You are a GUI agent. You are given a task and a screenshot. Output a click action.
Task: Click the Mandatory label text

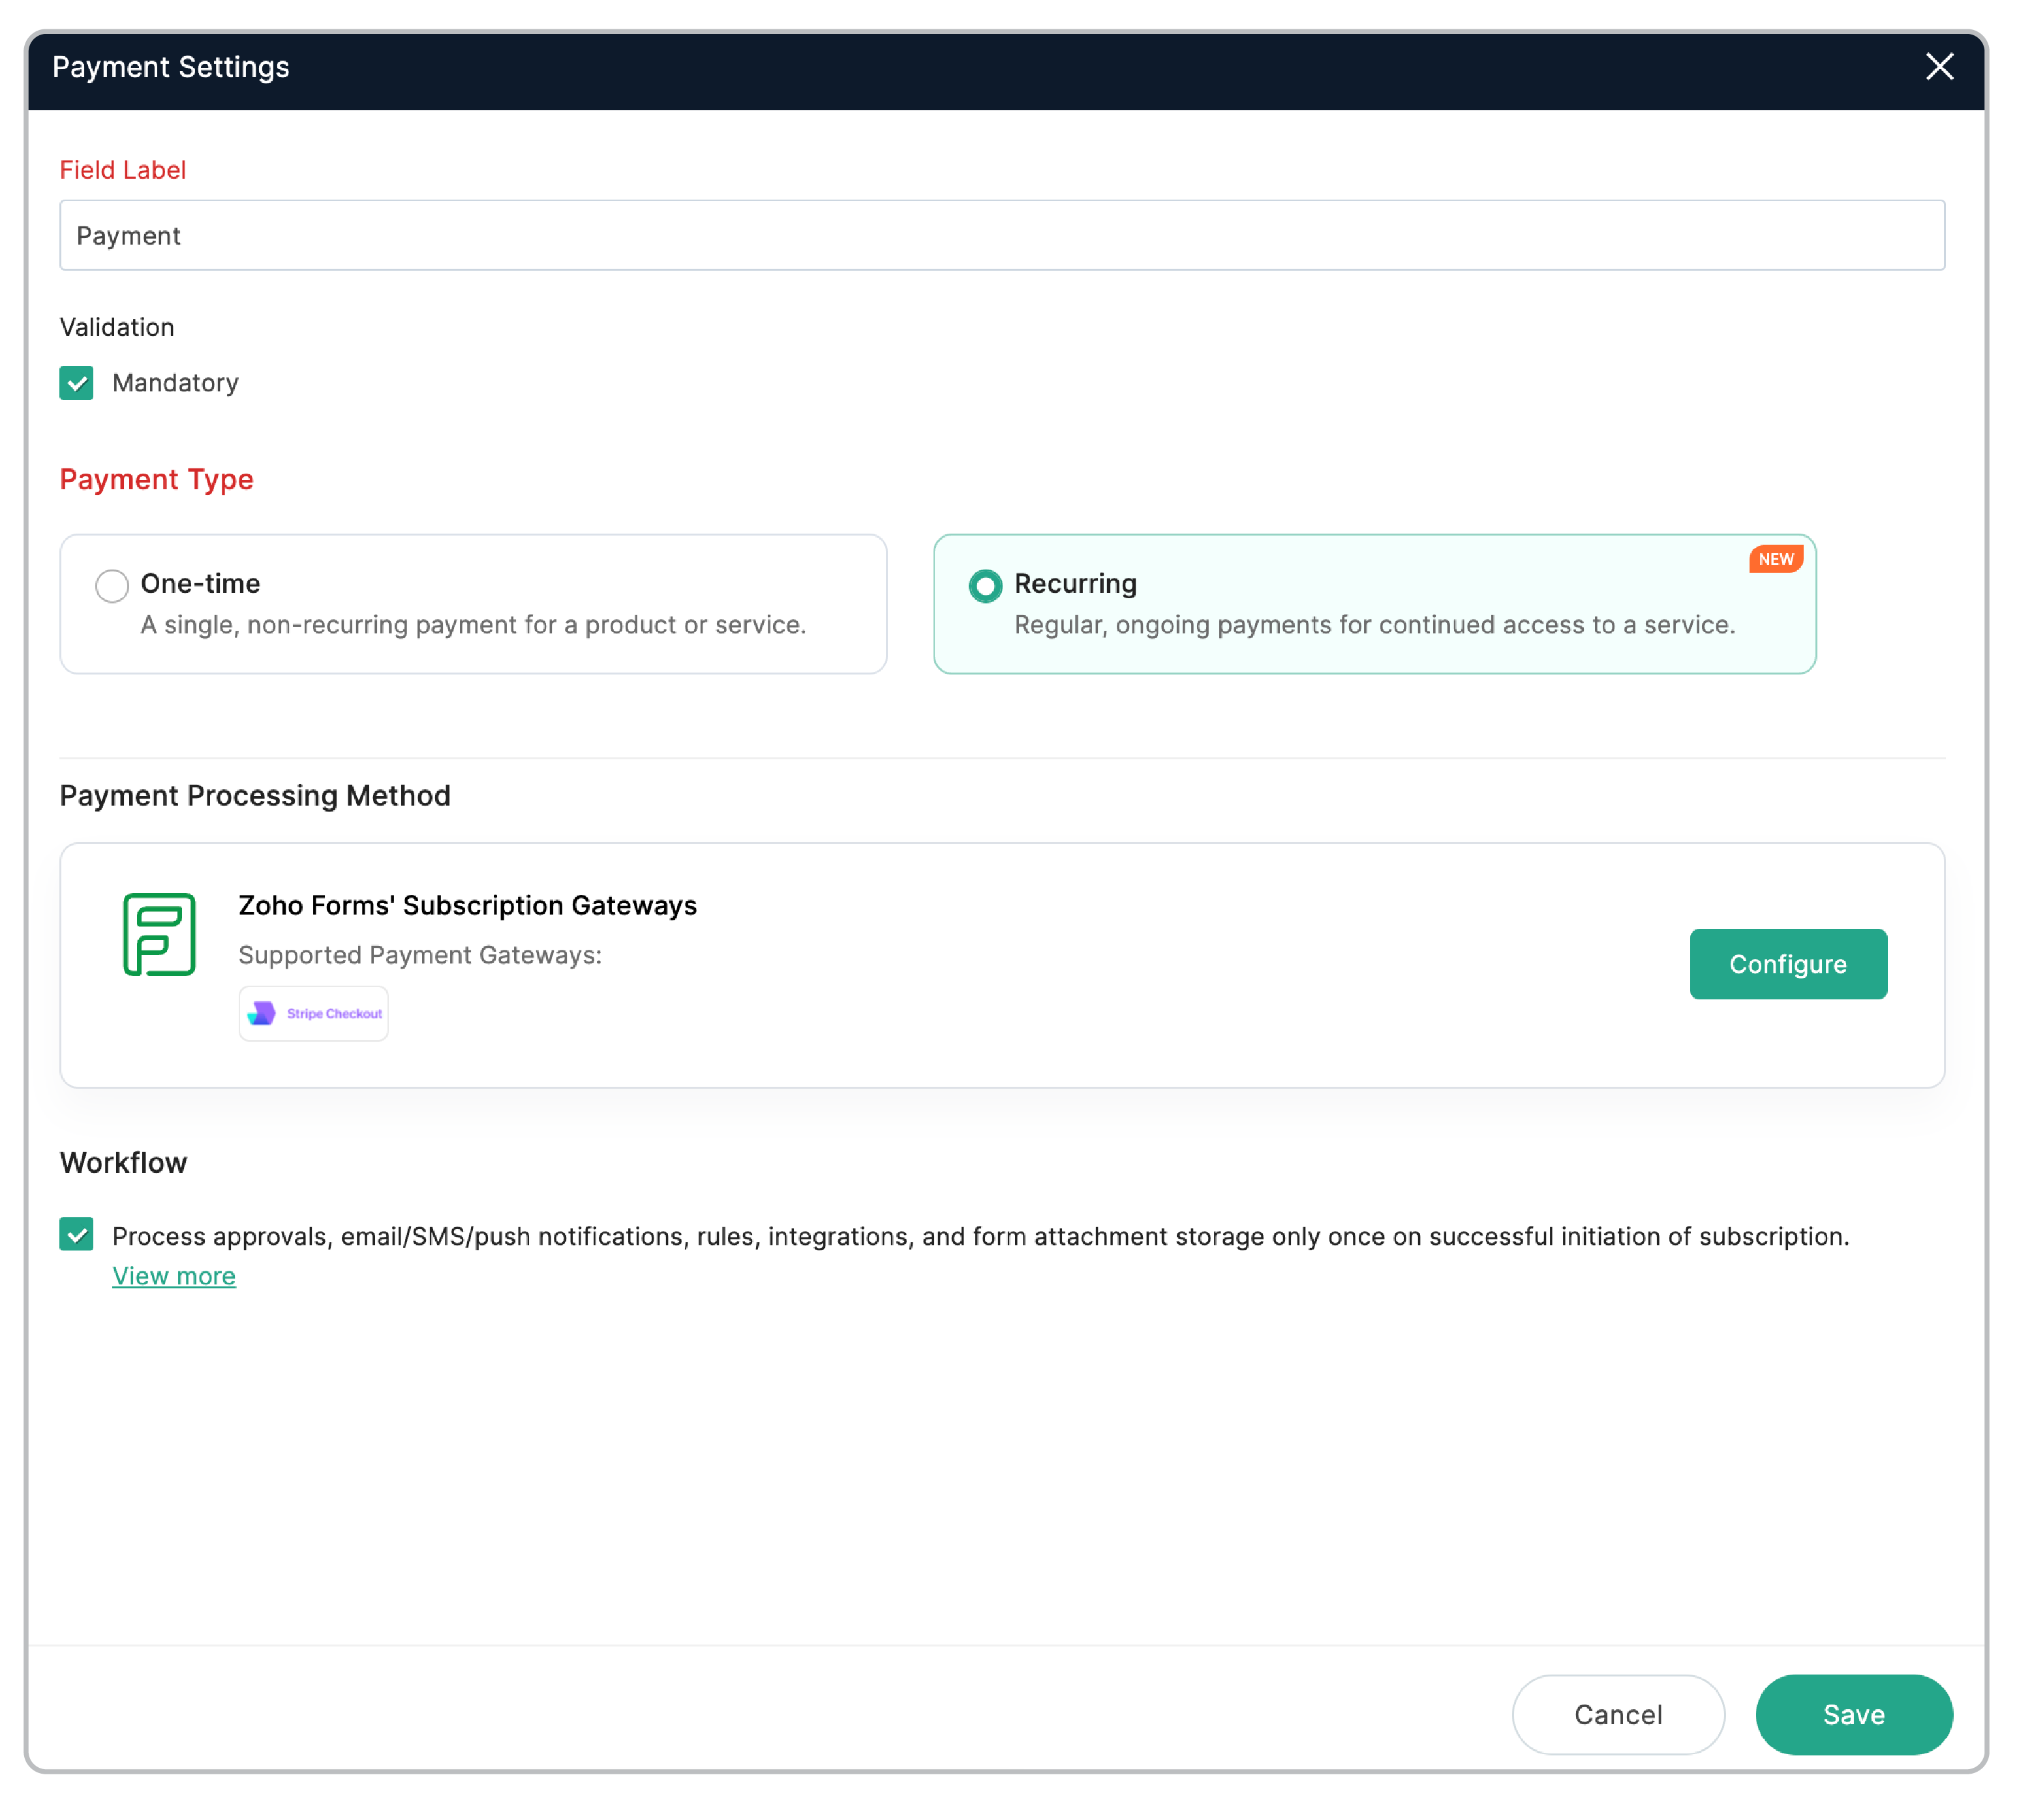click(x=175, y=383)
